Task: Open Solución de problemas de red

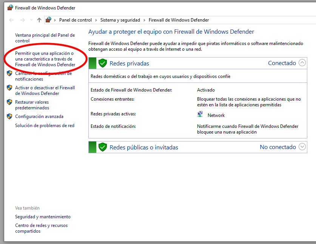Action: [45, 126]
